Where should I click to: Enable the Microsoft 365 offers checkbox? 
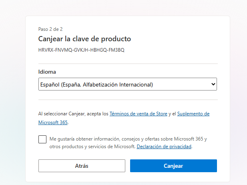pyautogui.click(x=42, y=139)
